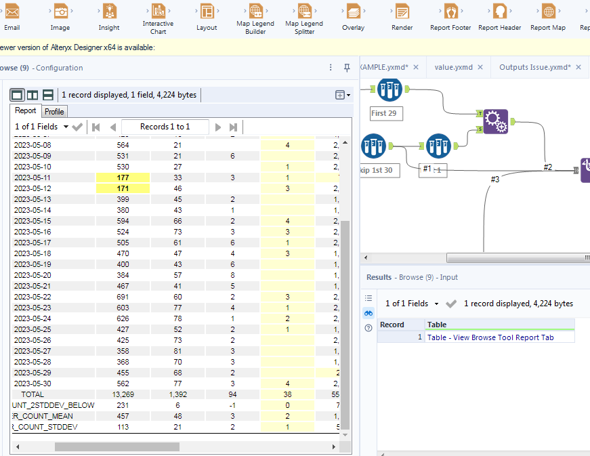
Task: Open 'Table - View Browse Tool Report Tab' link
Action: pos(490,337)
